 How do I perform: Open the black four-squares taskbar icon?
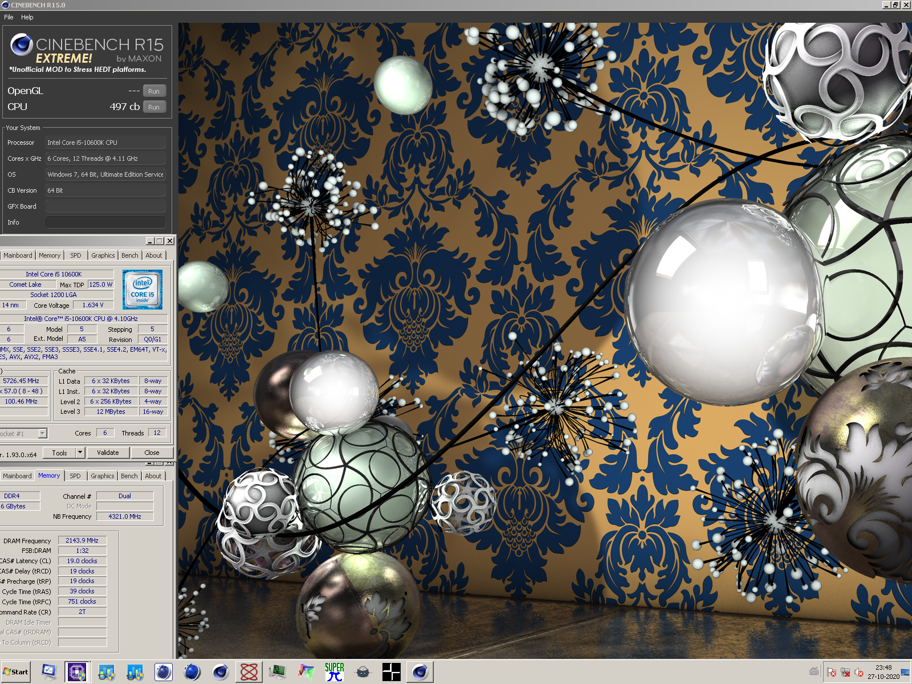392,672
